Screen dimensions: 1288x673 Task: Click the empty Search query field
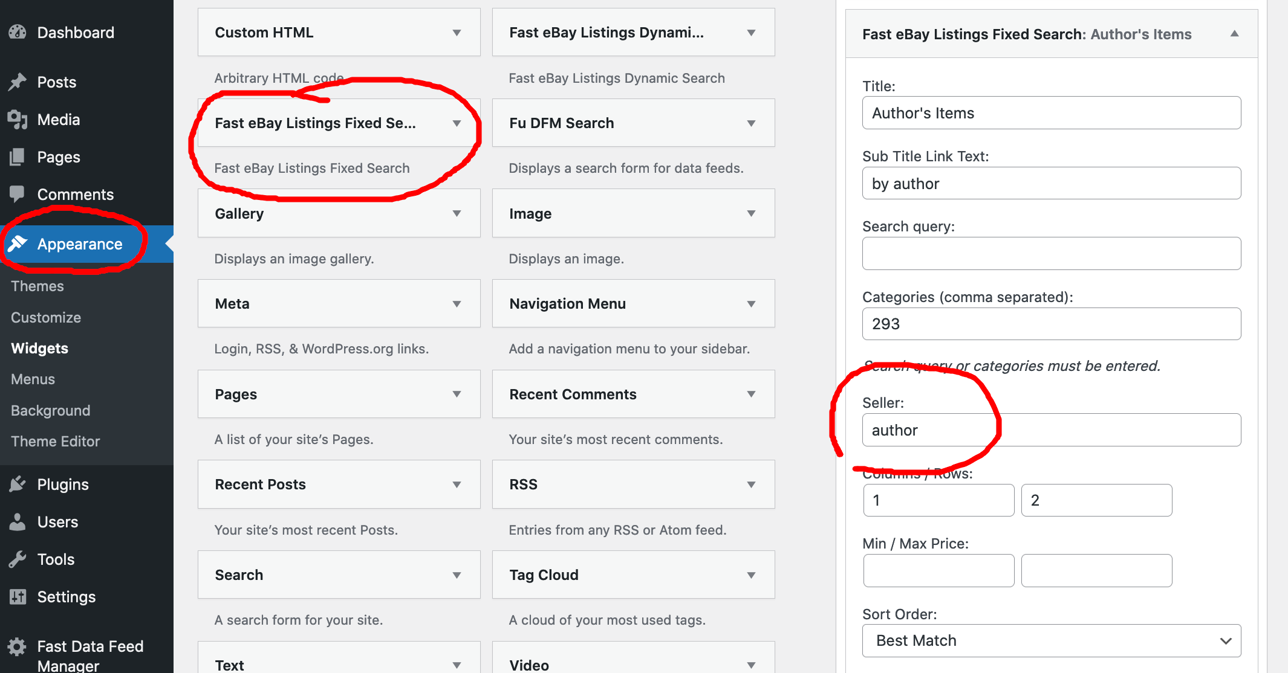[x=1052, y=253]
